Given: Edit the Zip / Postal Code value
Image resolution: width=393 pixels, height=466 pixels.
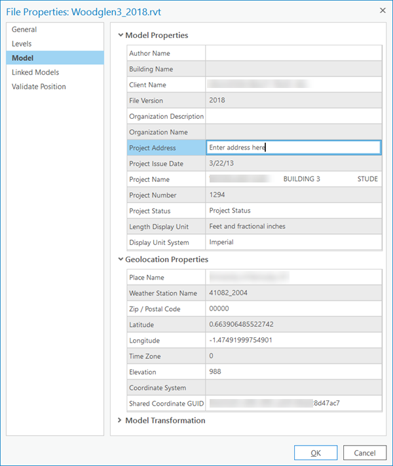Looking at the screenshot, I should pyautogui.click(x=293, y=309).
